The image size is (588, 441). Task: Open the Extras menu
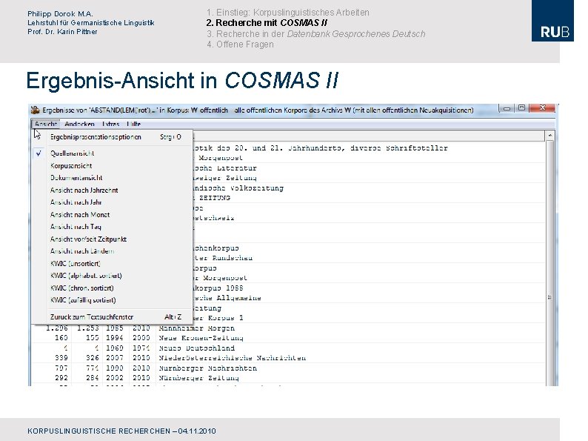click(110, 124)
